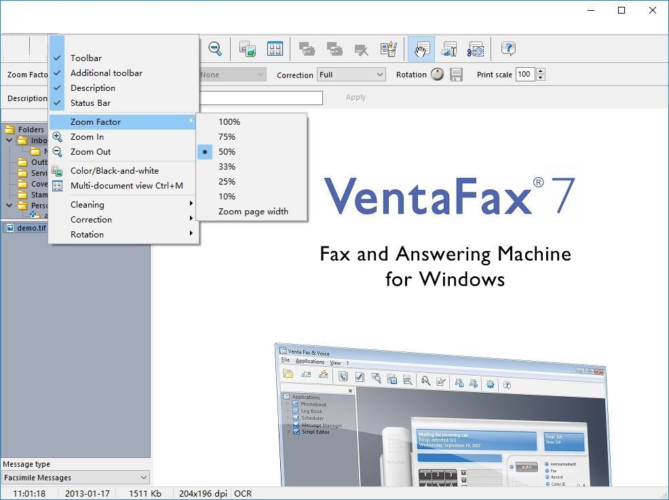
Task: Turn the Rotation dial control
Action: [x=437, y=75]
